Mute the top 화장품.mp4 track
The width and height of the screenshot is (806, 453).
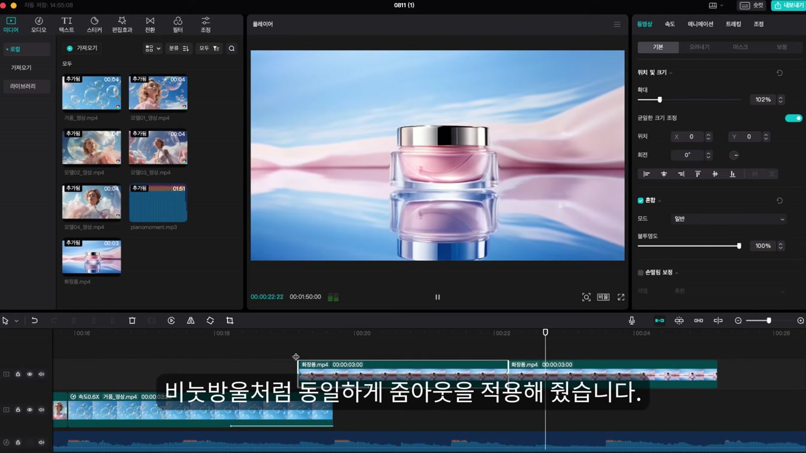[x=41, y=374]
